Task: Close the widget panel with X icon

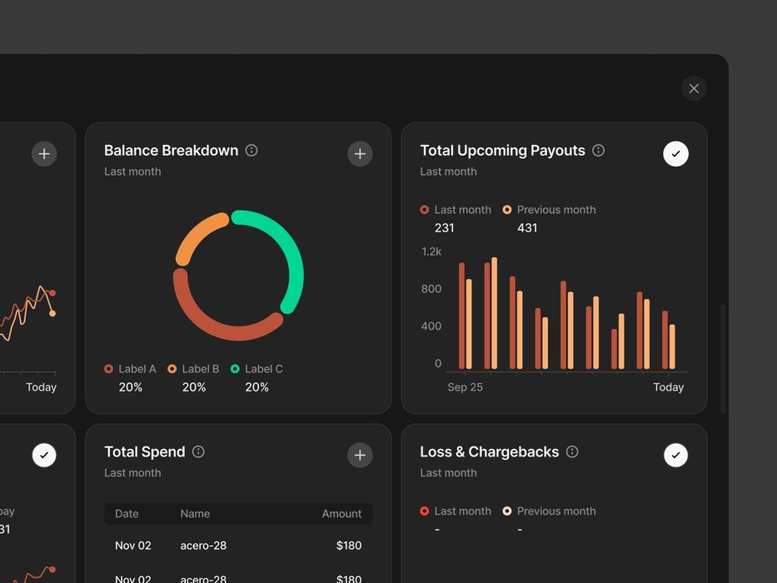Action: click(694, 88)
